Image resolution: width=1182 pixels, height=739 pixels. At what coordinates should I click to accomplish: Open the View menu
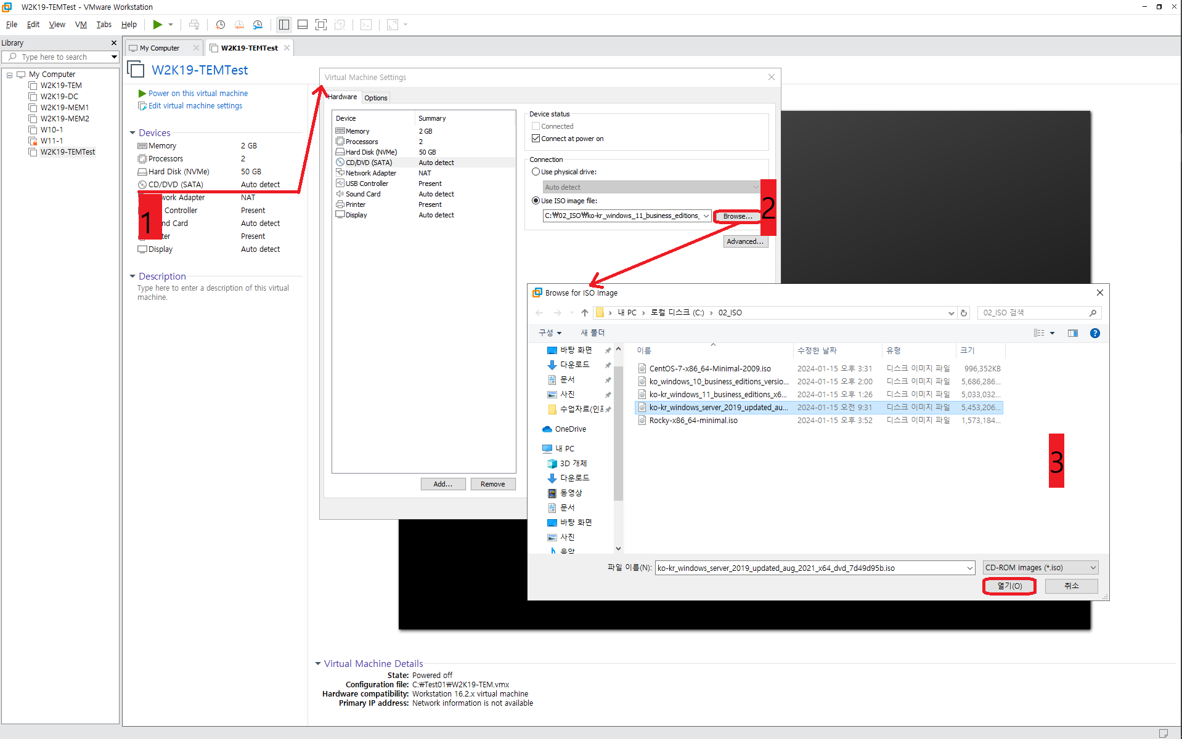coord(57,25)
